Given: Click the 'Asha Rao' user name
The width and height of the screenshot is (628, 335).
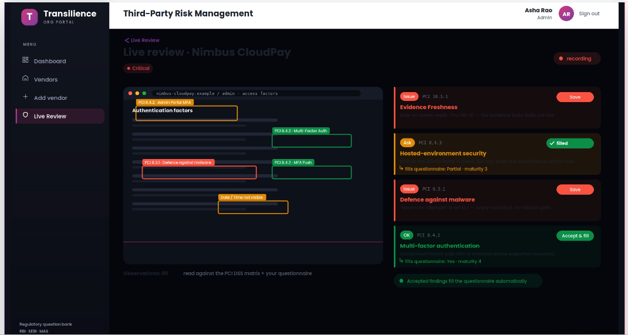Looking at the screenshot, I should pos(538,11).
